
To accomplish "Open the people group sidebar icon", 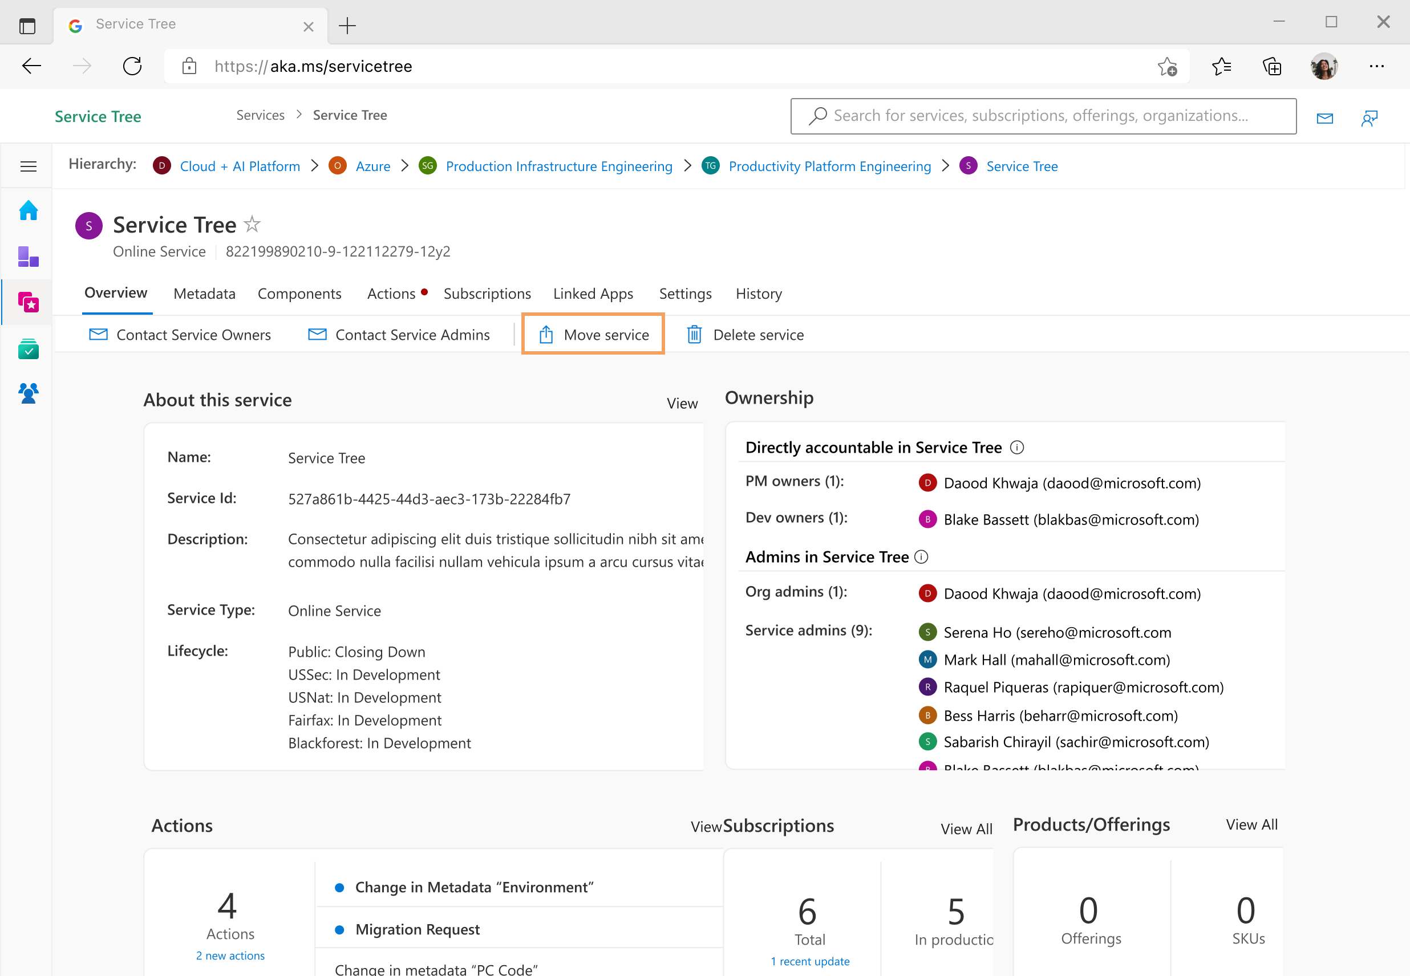I will point(28,393).
